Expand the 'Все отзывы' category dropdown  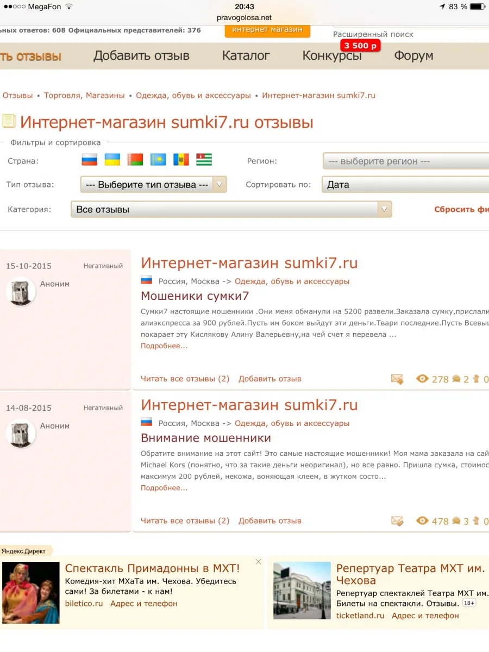[231, 209]
